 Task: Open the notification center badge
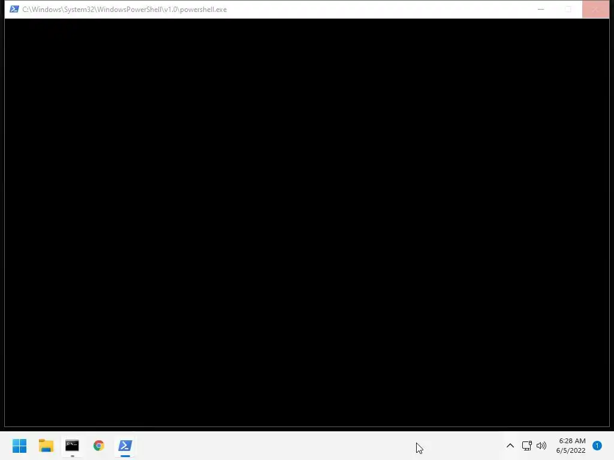click(597, 446)
